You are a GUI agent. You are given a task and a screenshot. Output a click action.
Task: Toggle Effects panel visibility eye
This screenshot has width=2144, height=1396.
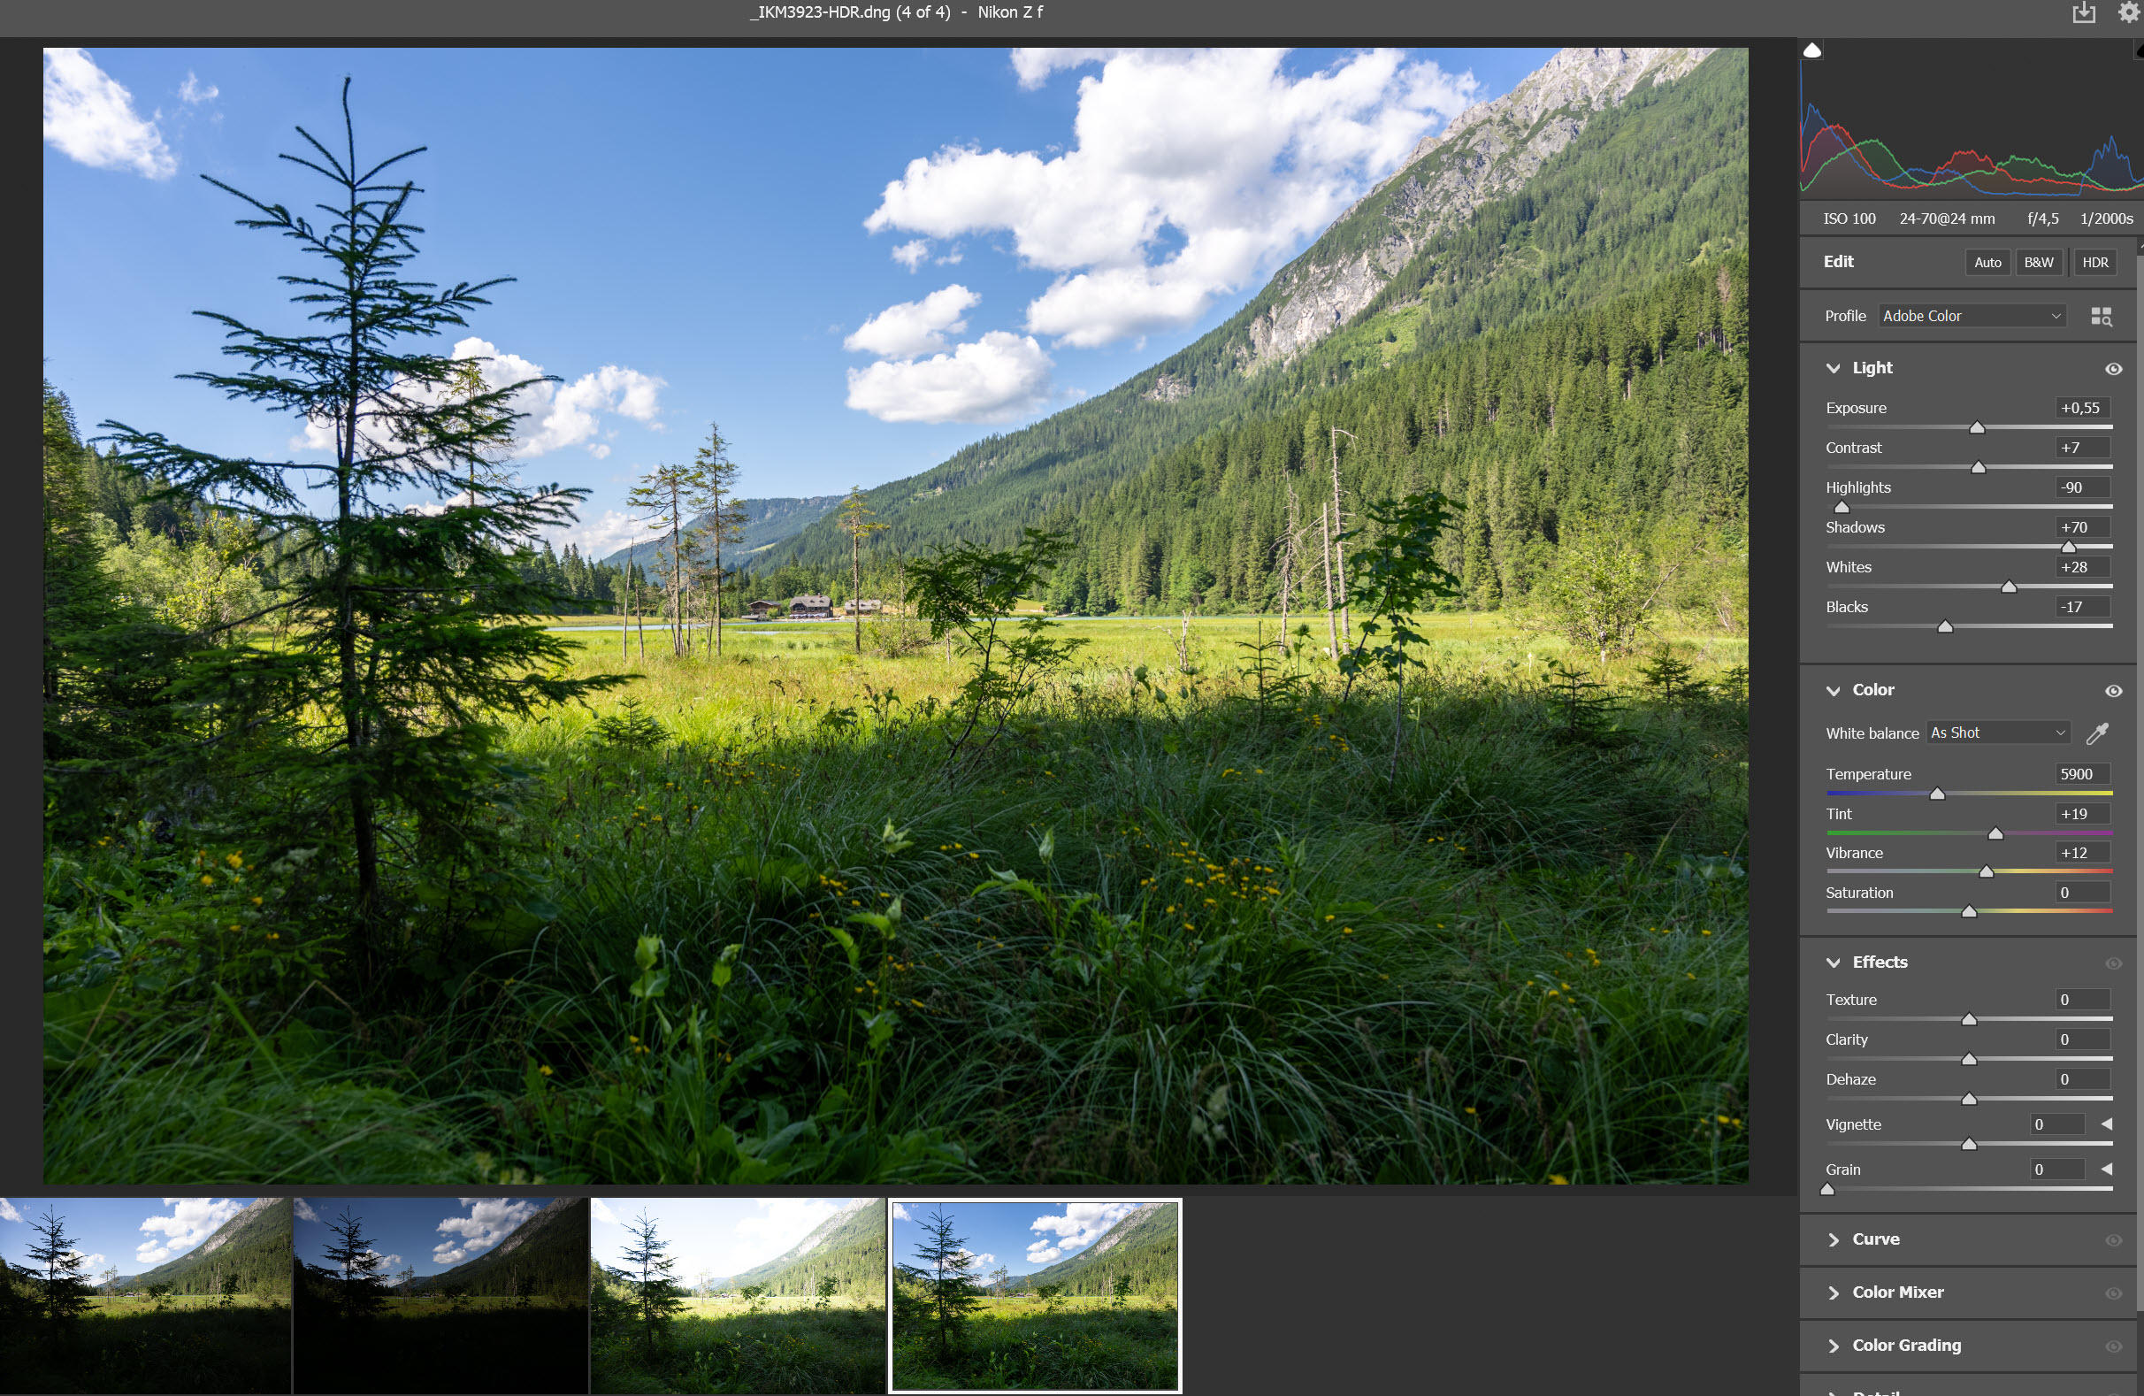2113,963
